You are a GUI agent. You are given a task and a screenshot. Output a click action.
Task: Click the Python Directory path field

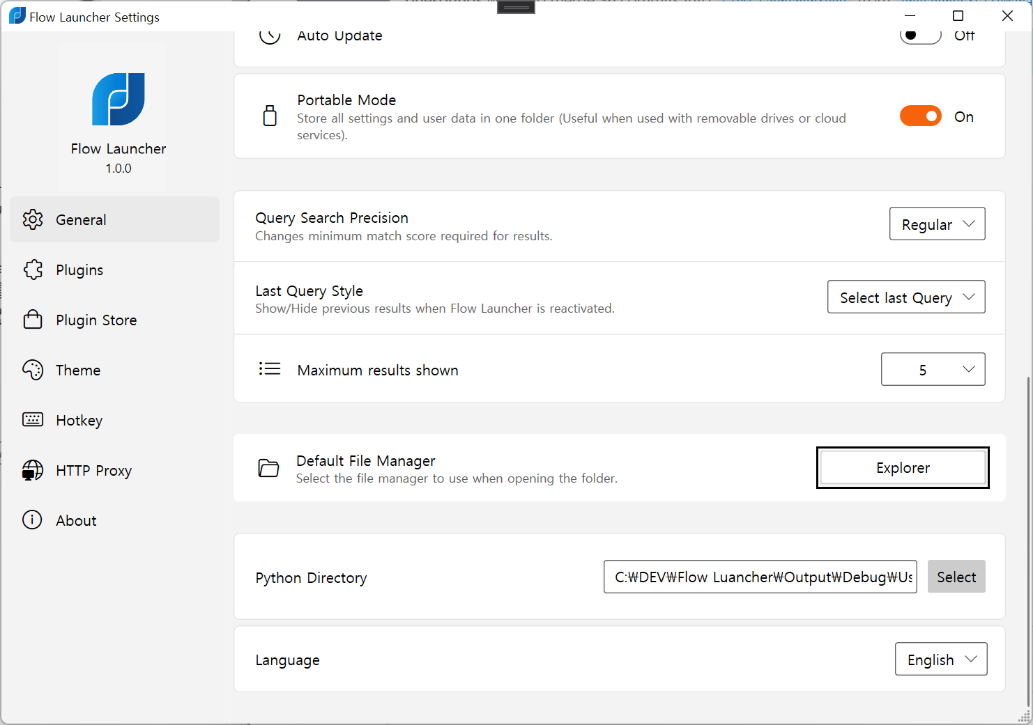(760, 577)
